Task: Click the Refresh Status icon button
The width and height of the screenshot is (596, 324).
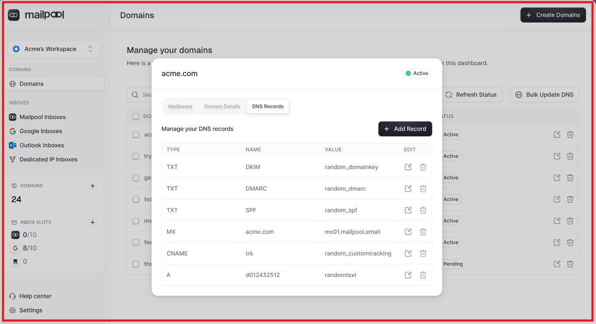Action: [448, 94]
